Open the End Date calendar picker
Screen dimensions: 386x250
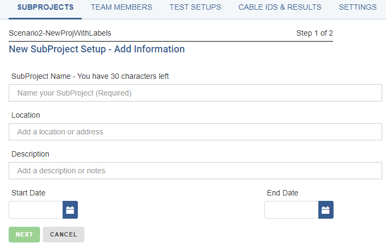tap(325, 210)
